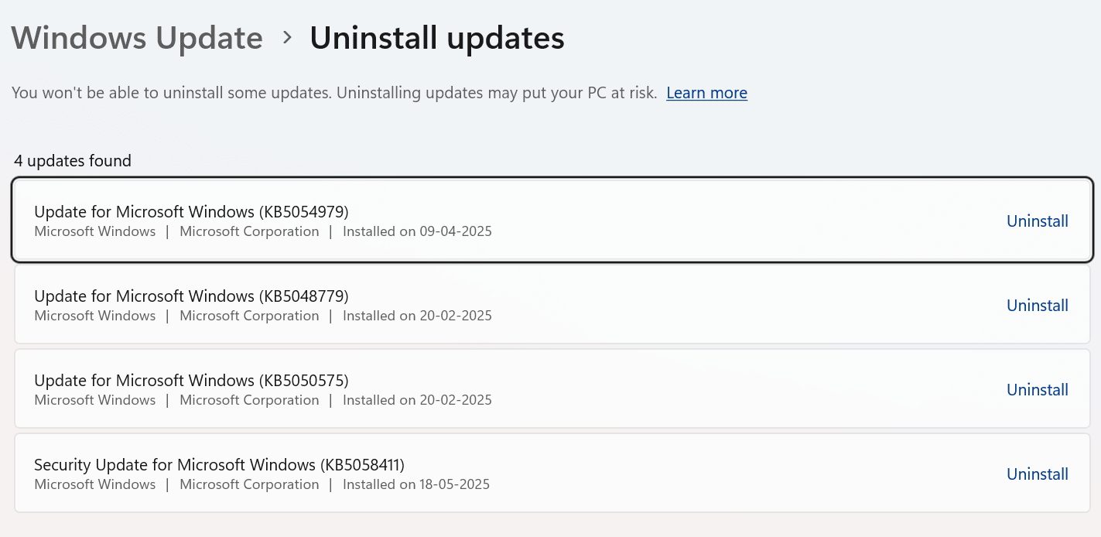Uninstall update KB5054979

pos(1037,221)
